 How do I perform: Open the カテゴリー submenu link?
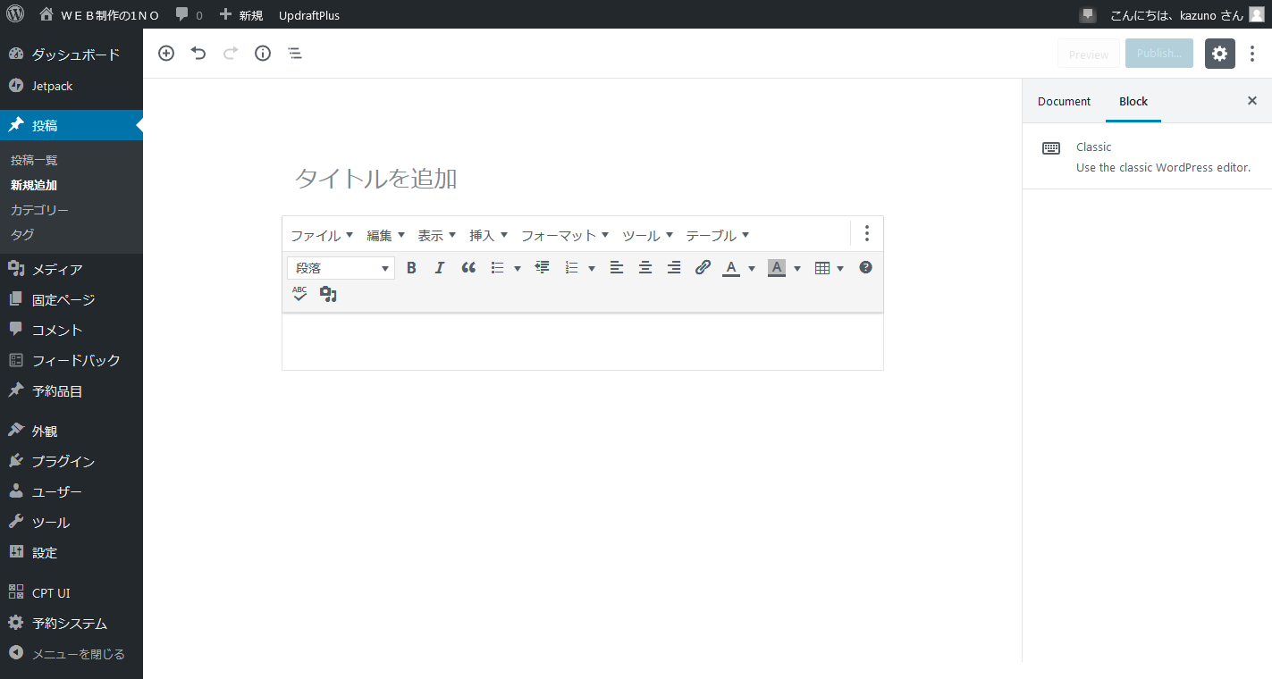click(x=39, y=210)
